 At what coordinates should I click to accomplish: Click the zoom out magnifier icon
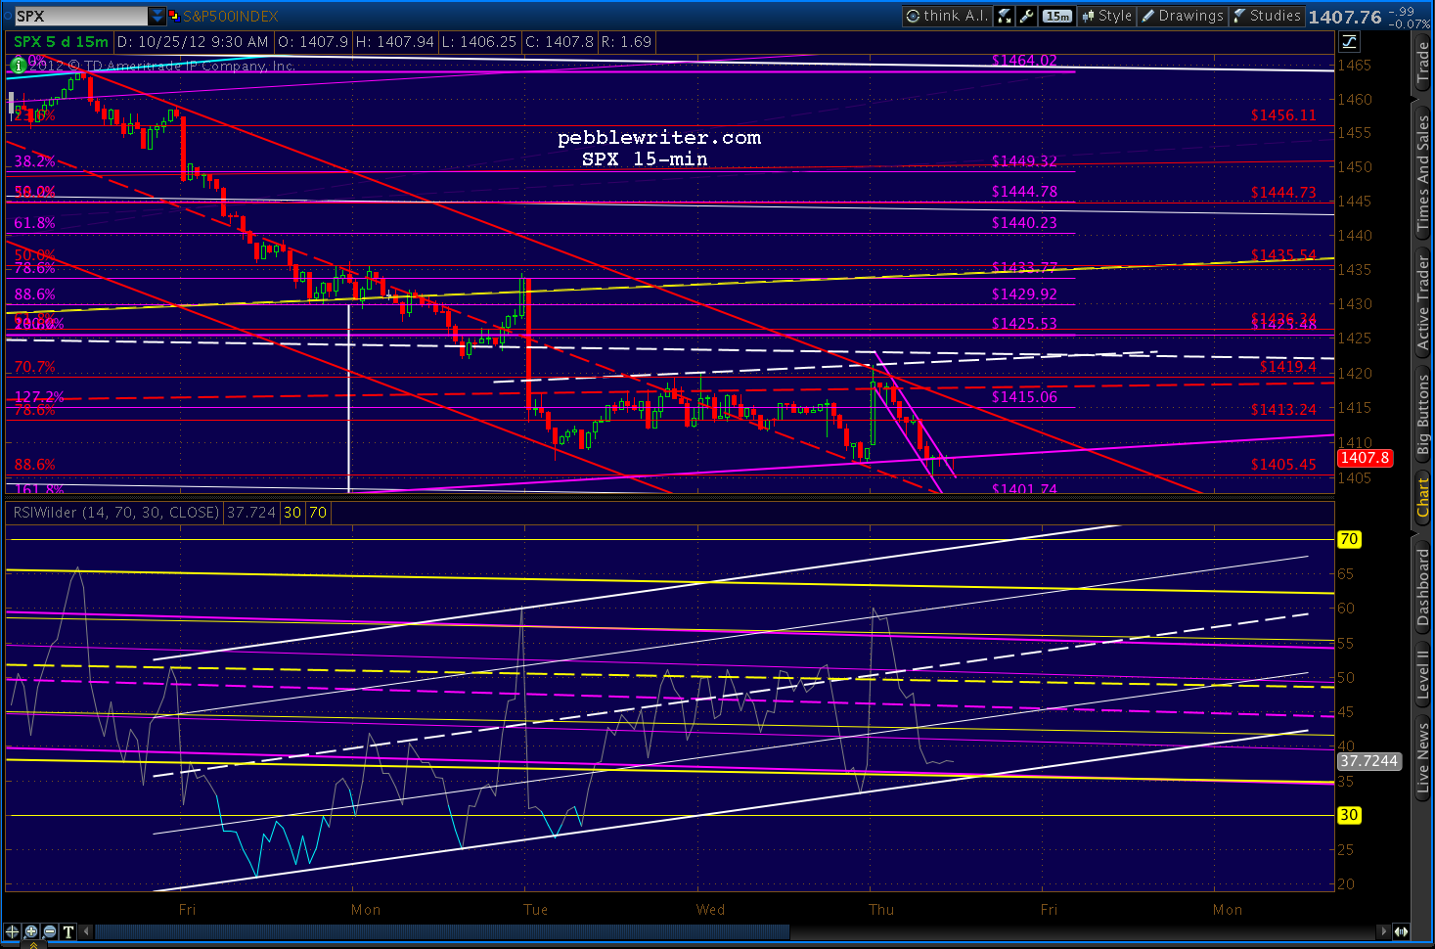(x=50, y=931)
